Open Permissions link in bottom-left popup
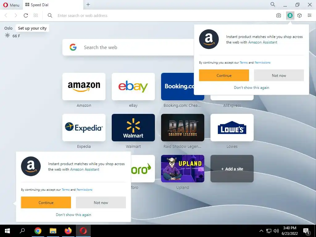The image size is (316, 237). 85,190
